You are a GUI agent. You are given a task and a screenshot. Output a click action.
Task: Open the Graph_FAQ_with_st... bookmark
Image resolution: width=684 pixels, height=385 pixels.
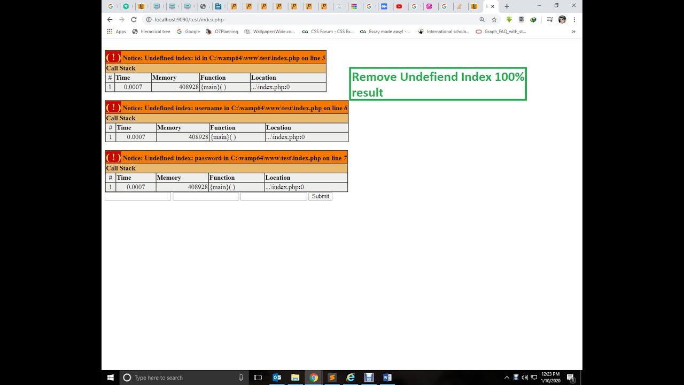501,32
